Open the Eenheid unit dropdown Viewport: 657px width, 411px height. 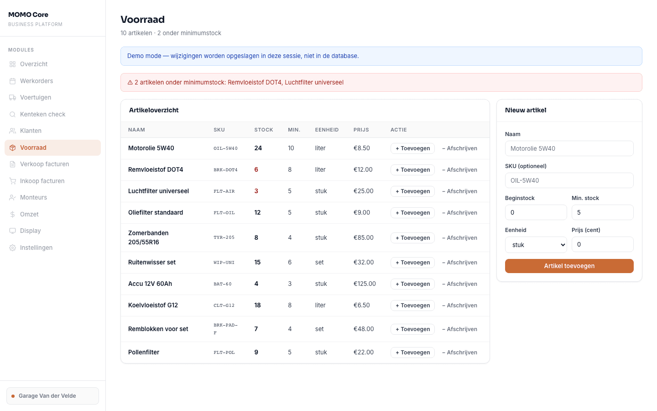tap(536, 245)
